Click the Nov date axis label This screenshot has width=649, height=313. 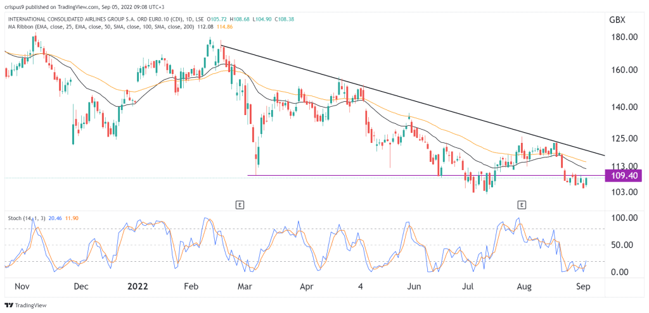(x=23, y=286)
